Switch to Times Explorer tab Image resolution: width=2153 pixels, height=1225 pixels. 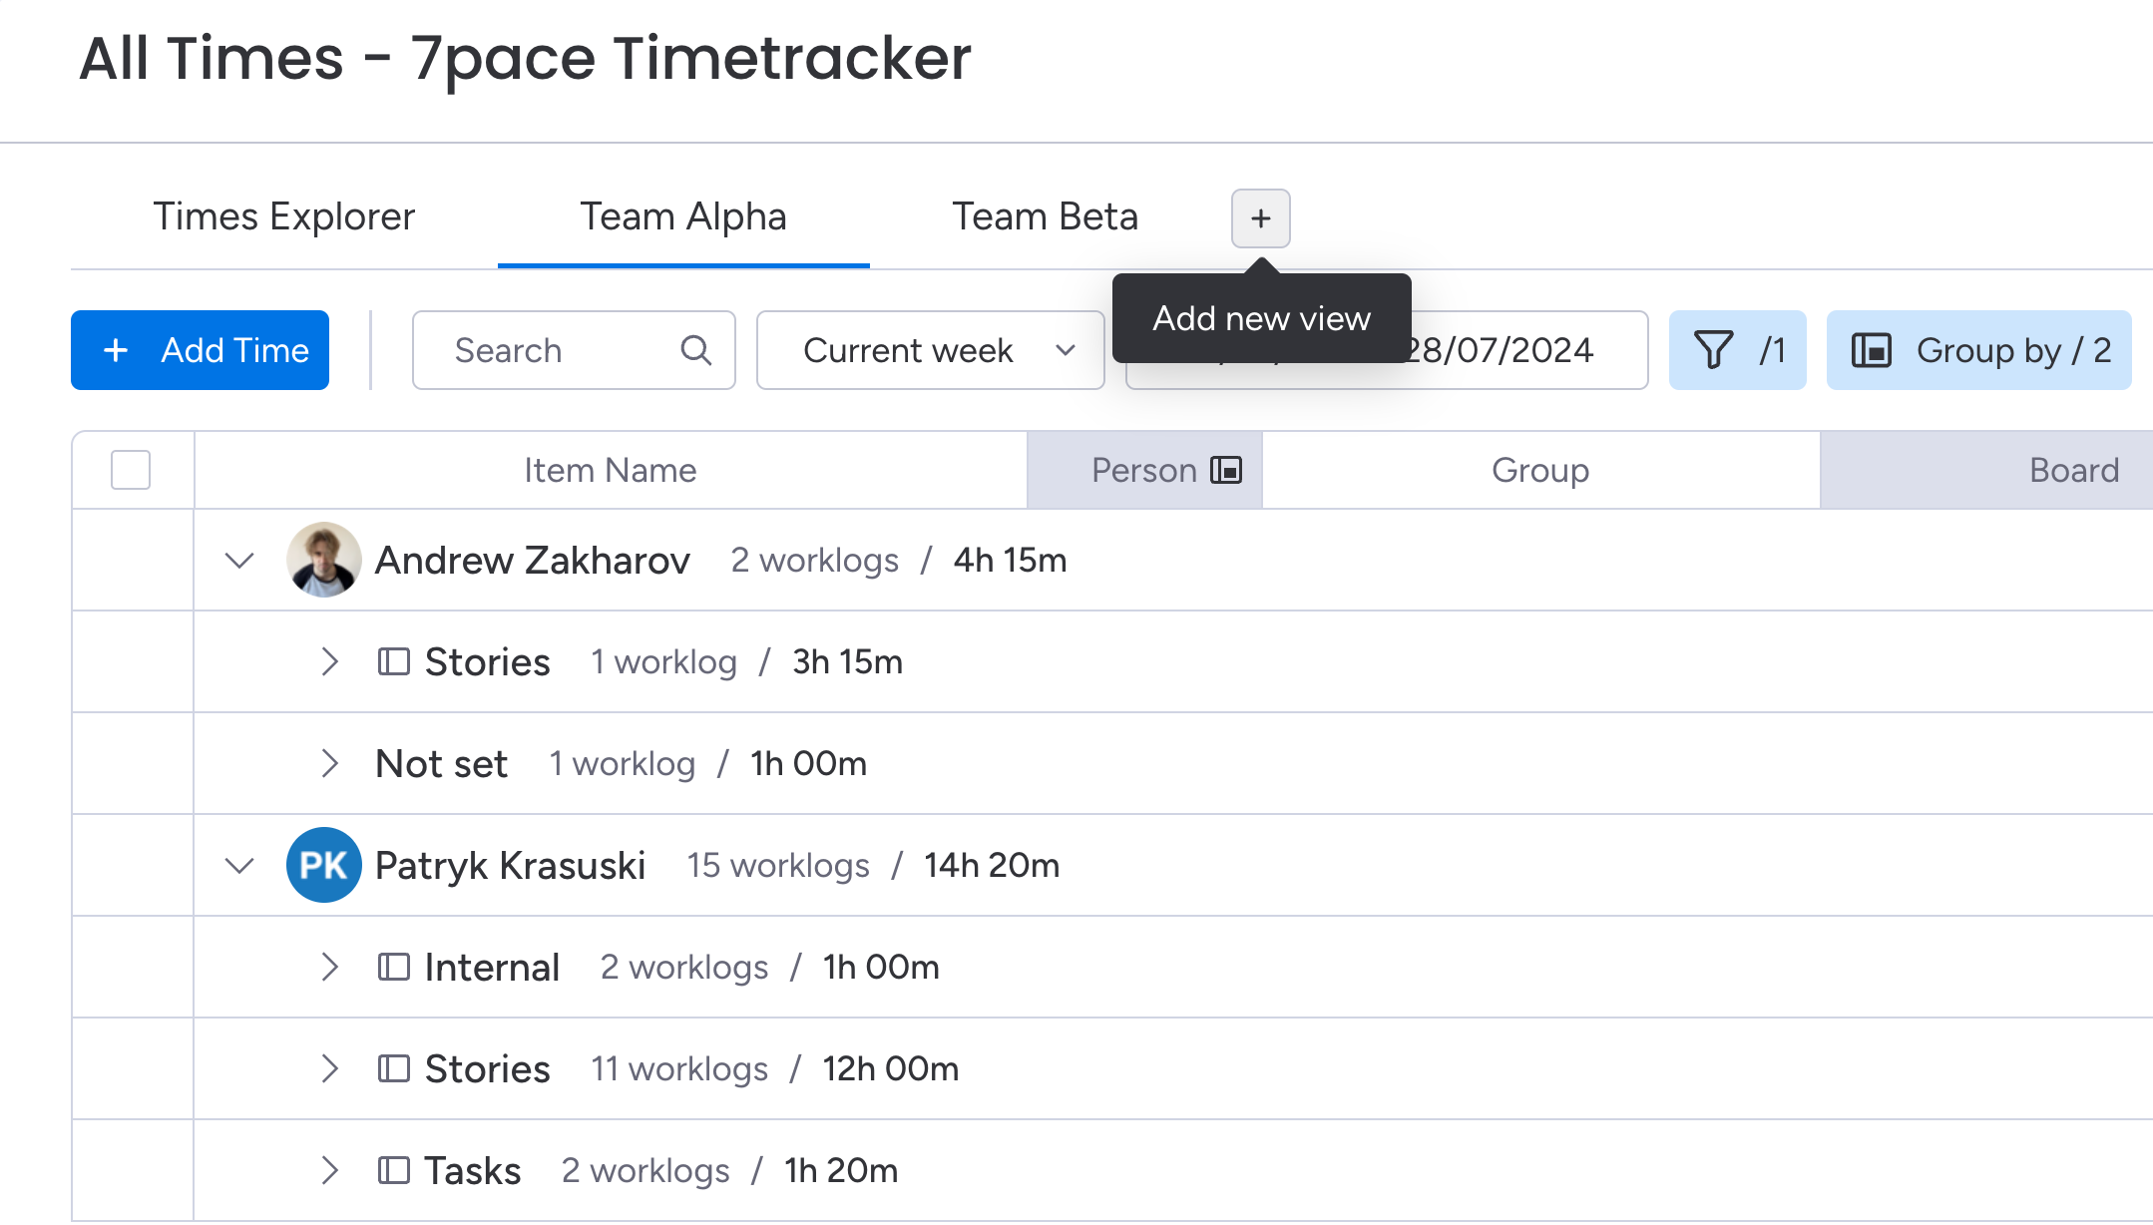click(284, 217)
